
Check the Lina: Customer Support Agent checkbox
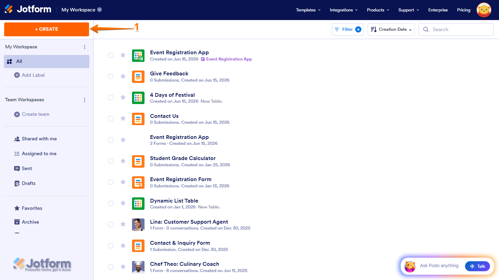pos(111,224)
